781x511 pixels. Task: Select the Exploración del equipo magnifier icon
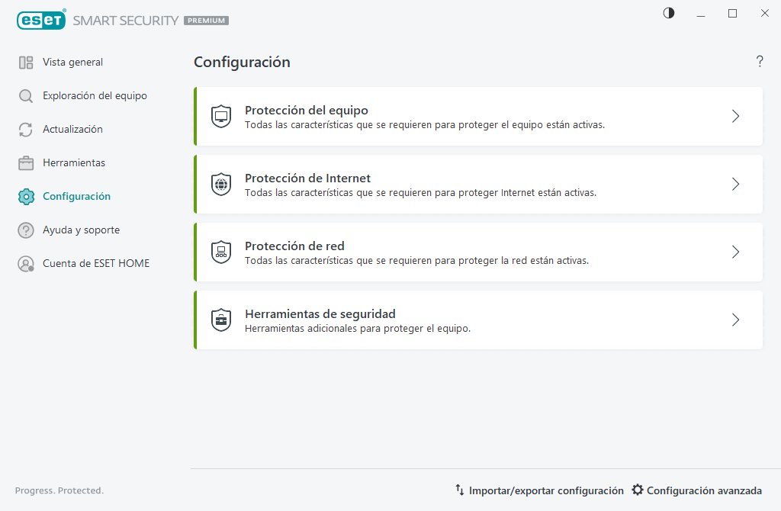coord(24,95)
